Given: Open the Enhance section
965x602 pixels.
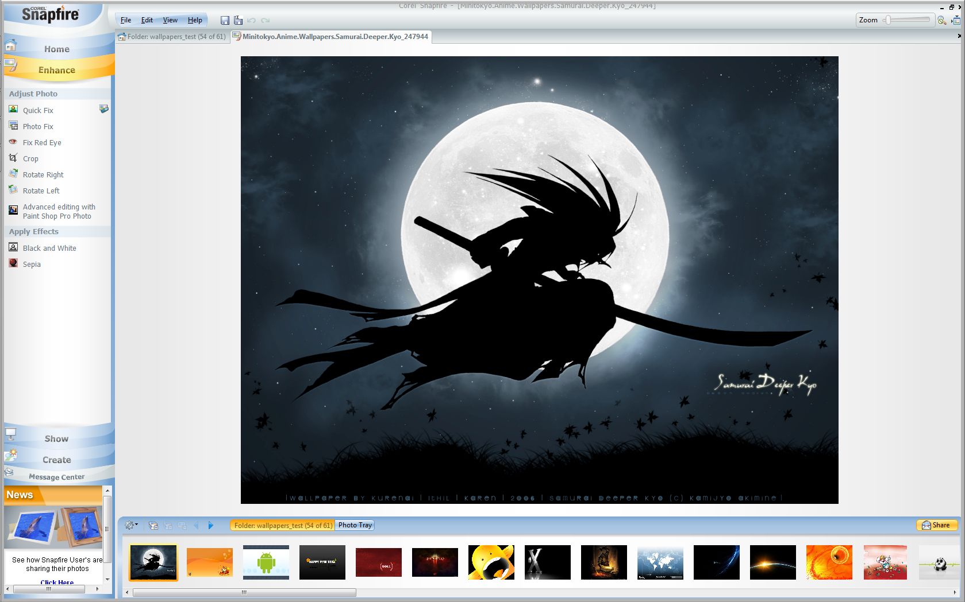Looking at the screenshot, I should tap(57, 70).
